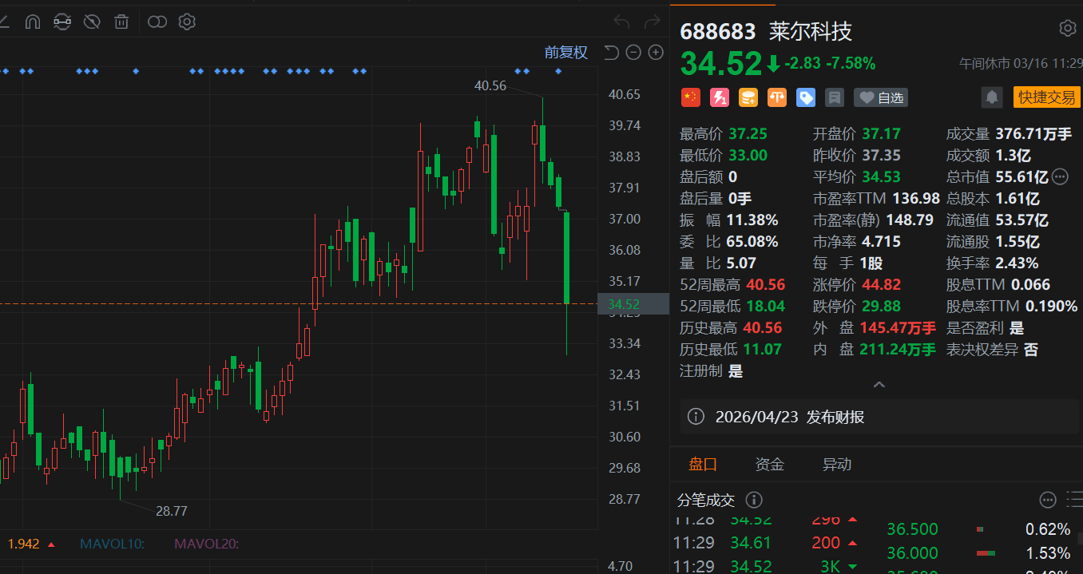Image resolution: width=1083 pixels, height=574 pixels.
Task: Click the blue tag label icon
Action: pyautogui.click(x=805, y=97)
